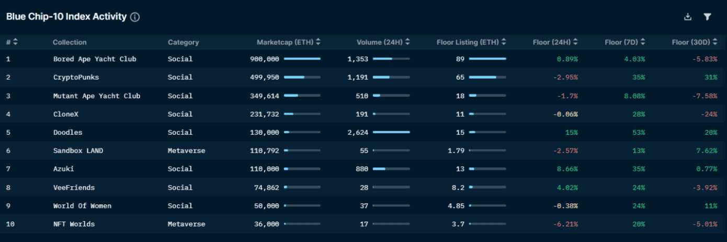The image size is (727, 242).
Task: Sort by Floor (30D) column
Action: (x=714, y=42)
